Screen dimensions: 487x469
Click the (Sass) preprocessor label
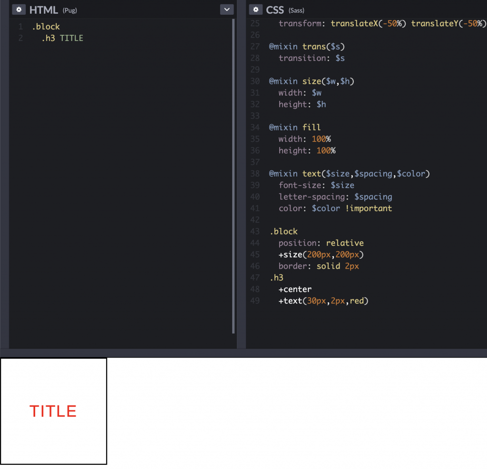pos(296,10)
